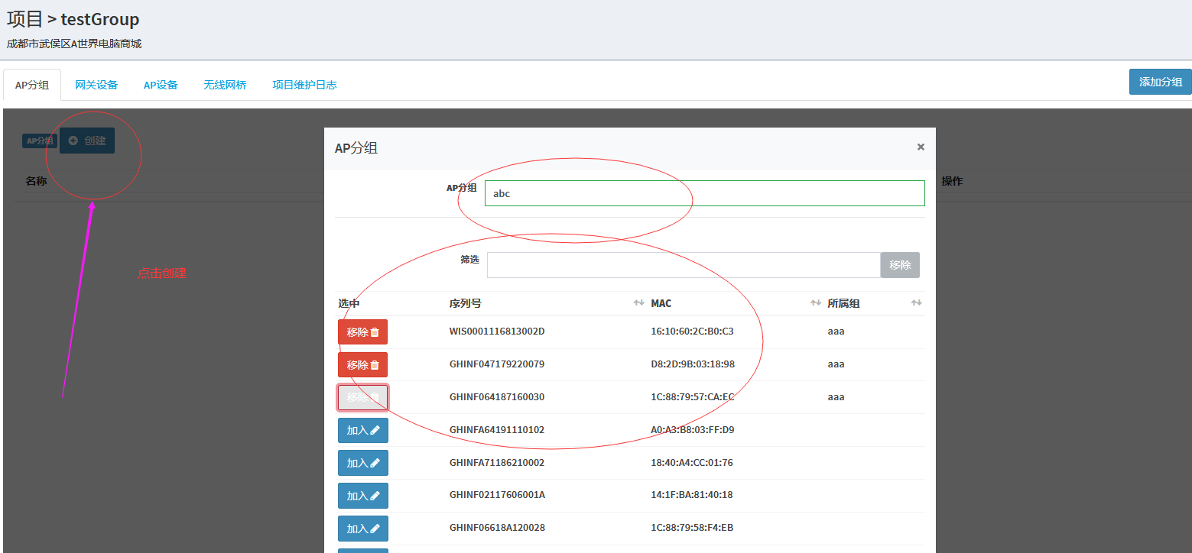Close the AP分组 dialog with the × icon
Image resolution: width=1192 pixels, height=553 pixels.
coord(921,147)
